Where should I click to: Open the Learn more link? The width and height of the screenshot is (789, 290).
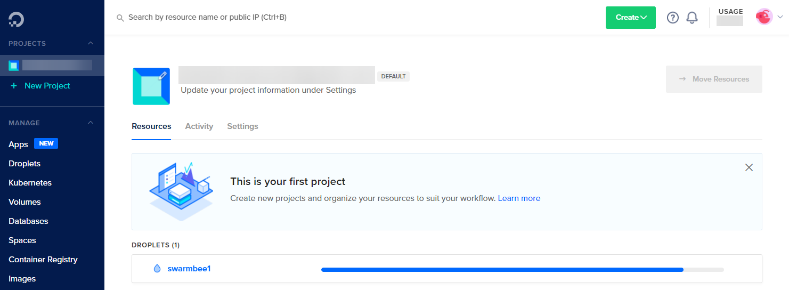(519, 198)
